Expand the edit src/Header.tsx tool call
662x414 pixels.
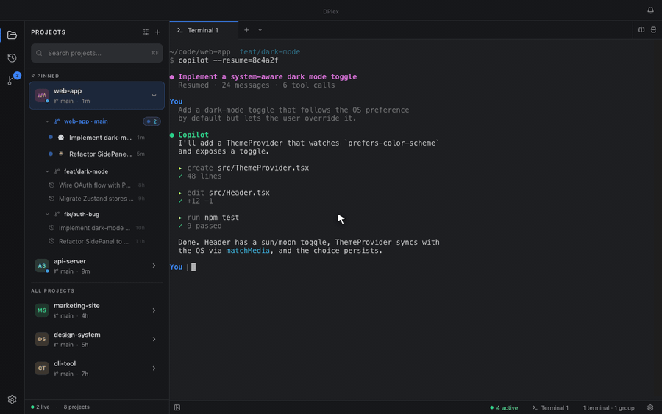224,193
